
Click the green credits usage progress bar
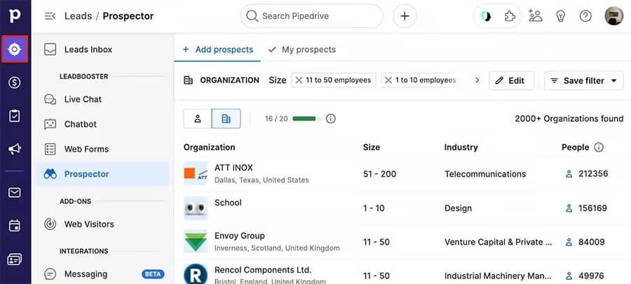[x=306, y=119]
